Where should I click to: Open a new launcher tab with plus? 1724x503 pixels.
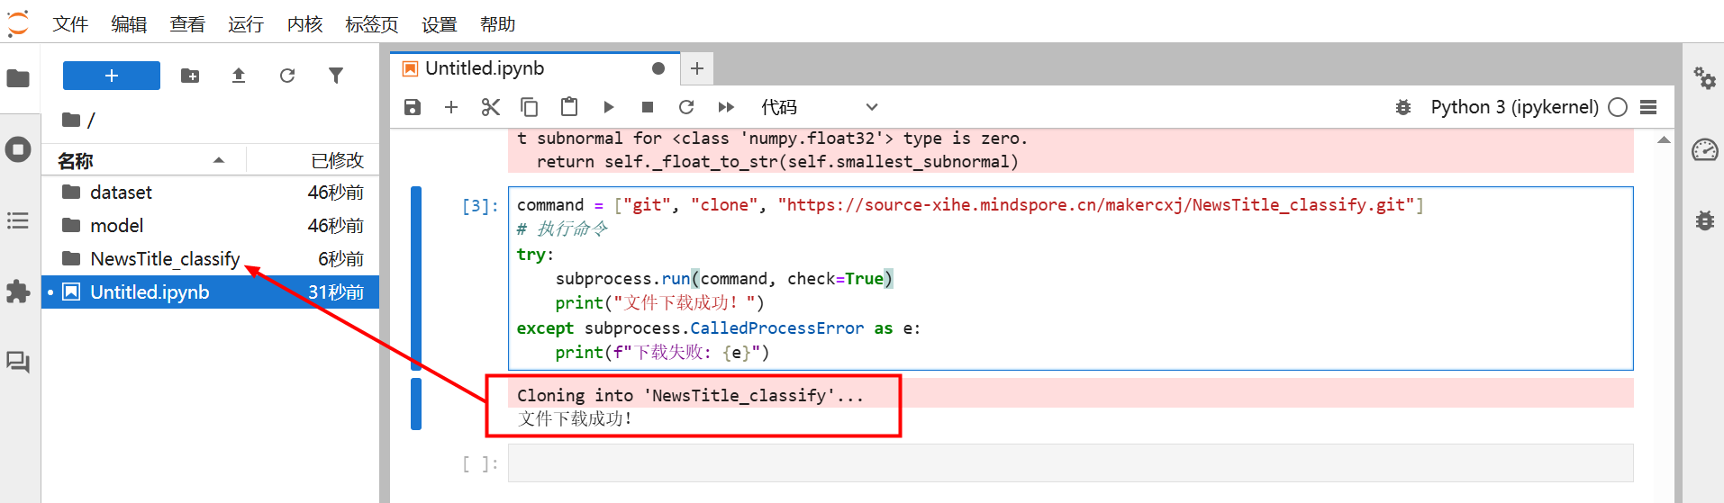(697, 68)
